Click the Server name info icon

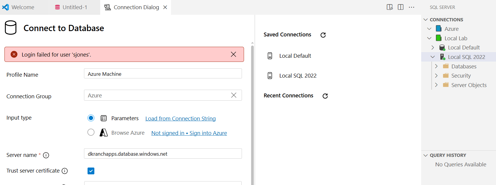point(46,155)
